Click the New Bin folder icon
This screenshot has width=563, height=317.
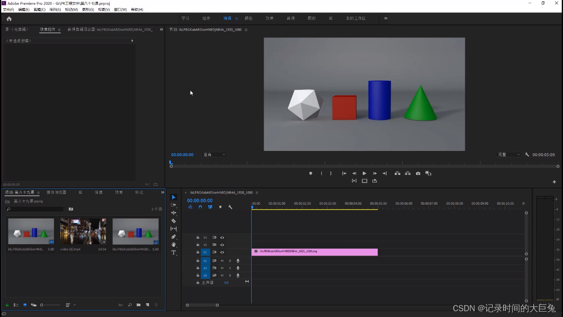[139, 305]
